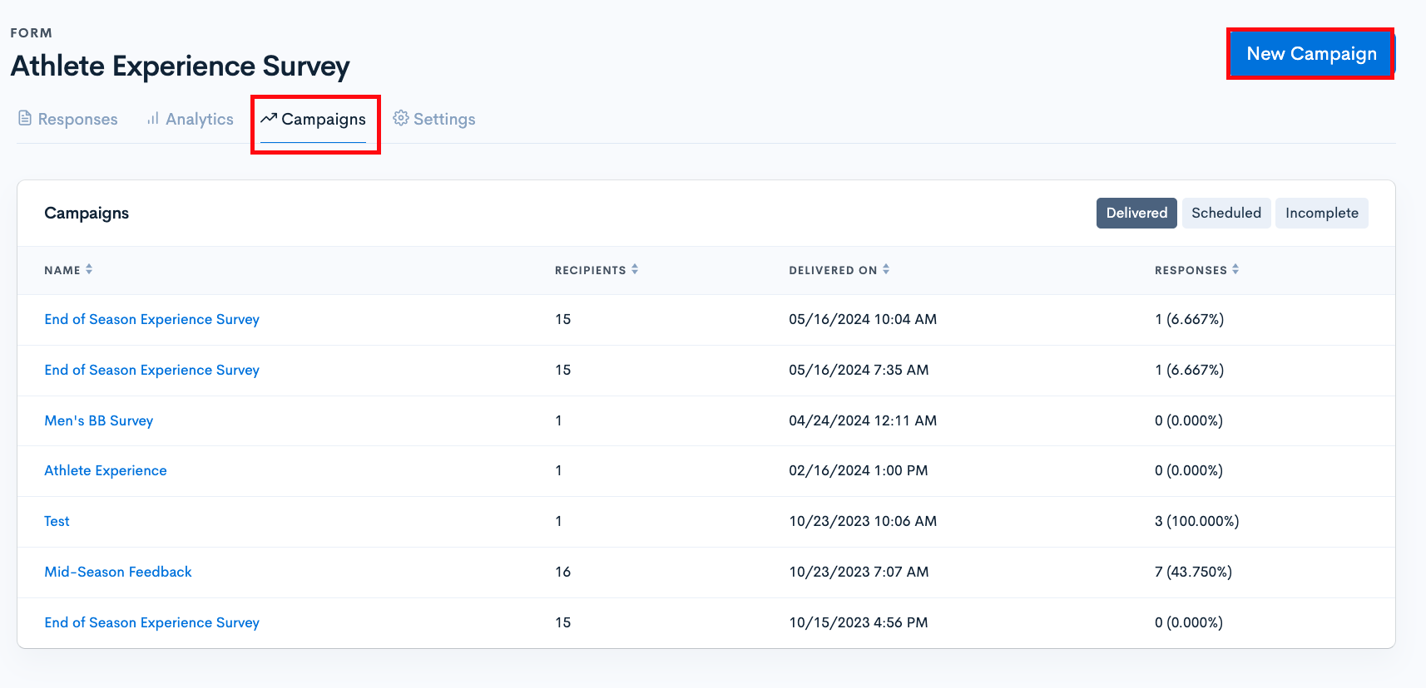Screen dimensions: 1426x688
Task: Sort by Name column arrows
Action: point(89,269)
